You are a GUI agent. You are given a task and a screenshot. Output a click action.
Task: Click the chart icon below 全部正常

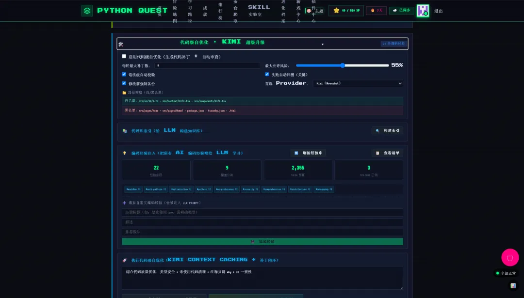point(513,286)
